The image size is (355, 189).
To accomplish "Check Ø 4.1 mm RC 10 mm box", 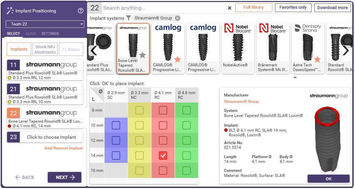I will 163,125.
